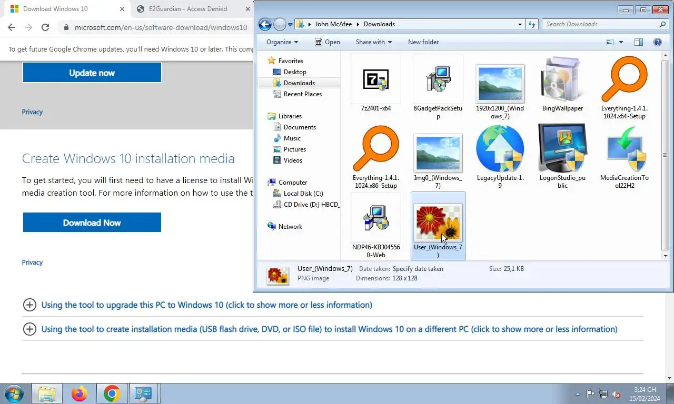Open Explorer Help button
The width and height of the screenshot is (674, 404).
657,42
